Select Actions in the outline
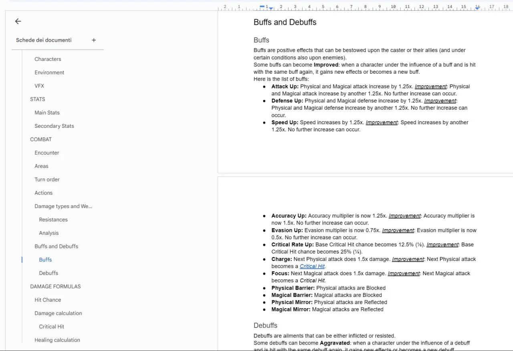Viewport: 513px width, 351px height. coord(43,193)
